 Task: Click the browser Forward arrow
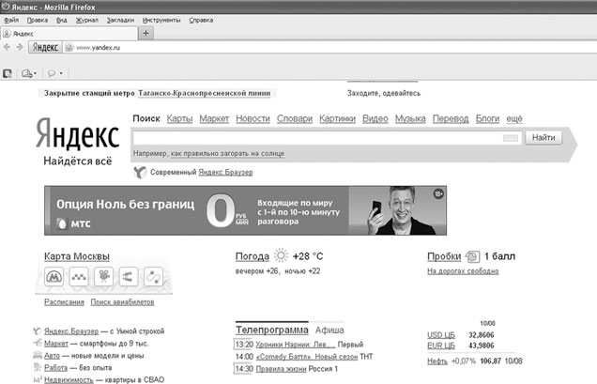[x=19, y=46]
